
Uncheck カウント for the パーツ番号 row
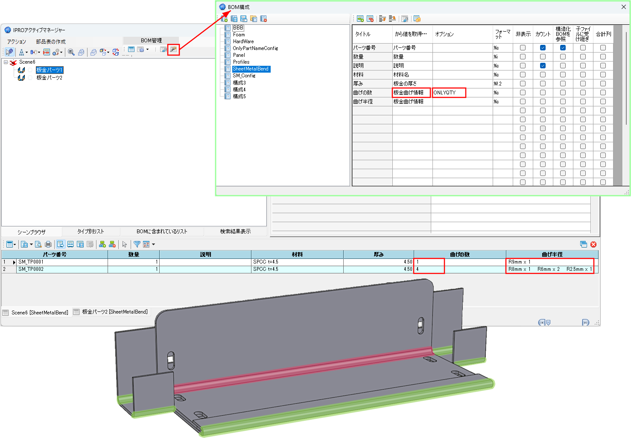(x=543, y=48)
